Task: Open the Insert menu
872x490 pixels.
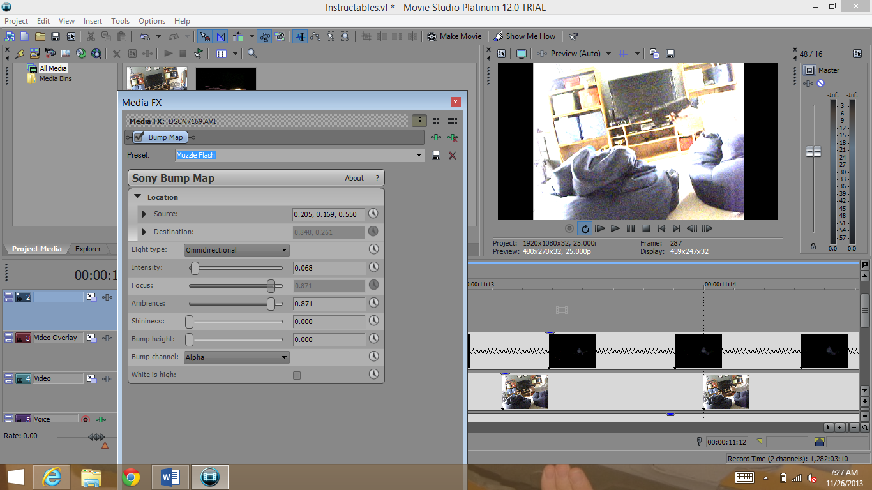Action: [x=93, y=21]
